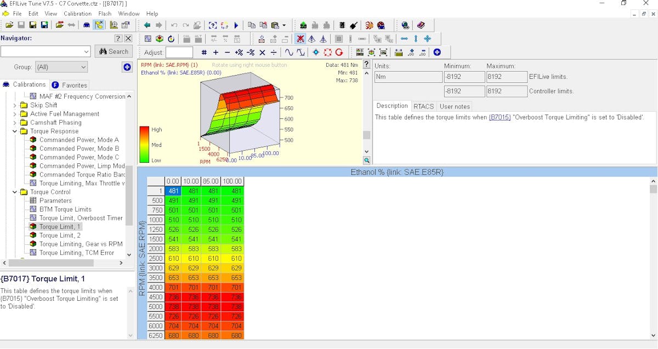This screenshot has height=349, width=658.
Task: Click the open folder icon in toolbar
Action: click(9, 25)
